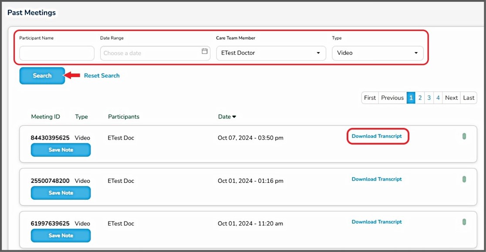Click green status indicator for meeting 61997639625

pos(464,222)
